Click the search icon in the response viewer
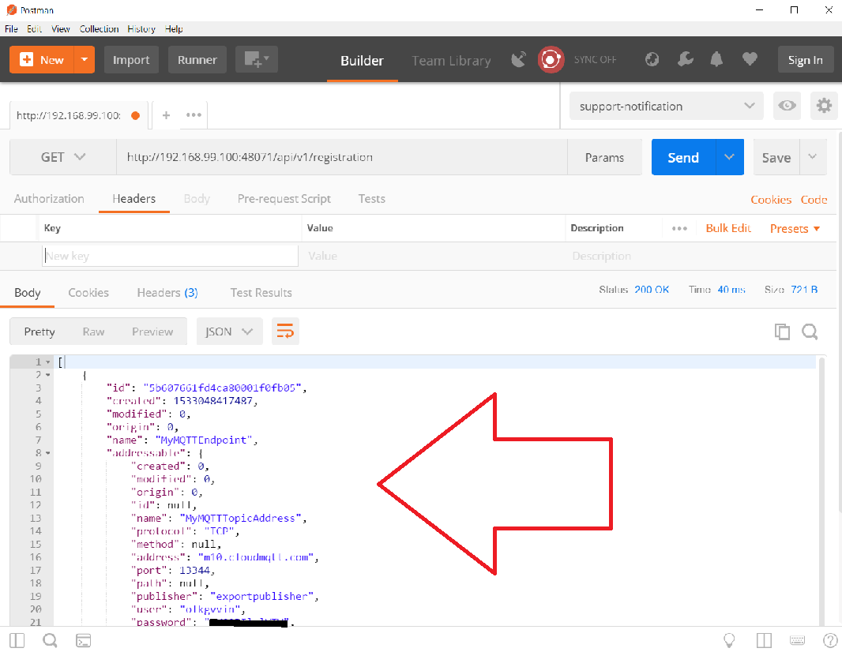 tap(810, 332)
